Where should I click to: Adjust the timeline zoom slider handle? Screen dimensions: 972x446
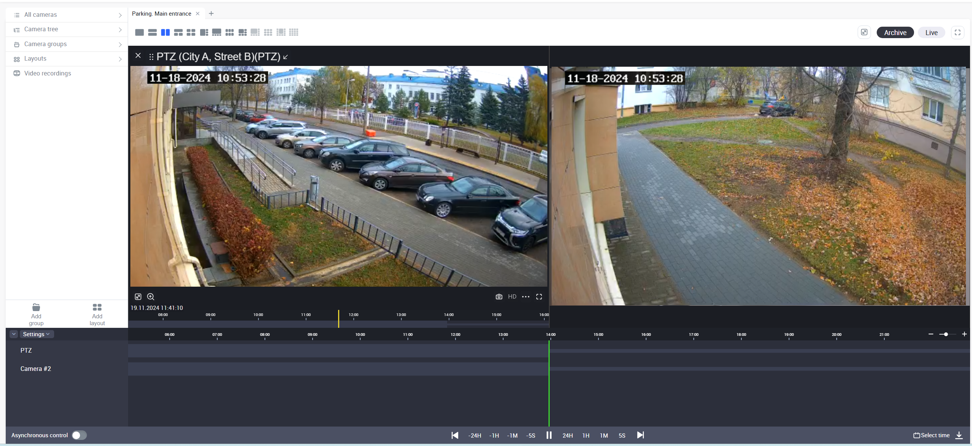tap(946, 334)
